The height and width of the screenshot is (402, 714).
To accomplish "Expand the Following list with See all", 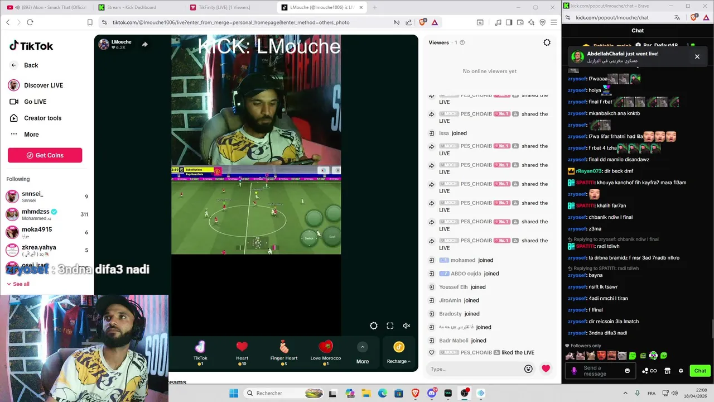I will coord(18,284).
